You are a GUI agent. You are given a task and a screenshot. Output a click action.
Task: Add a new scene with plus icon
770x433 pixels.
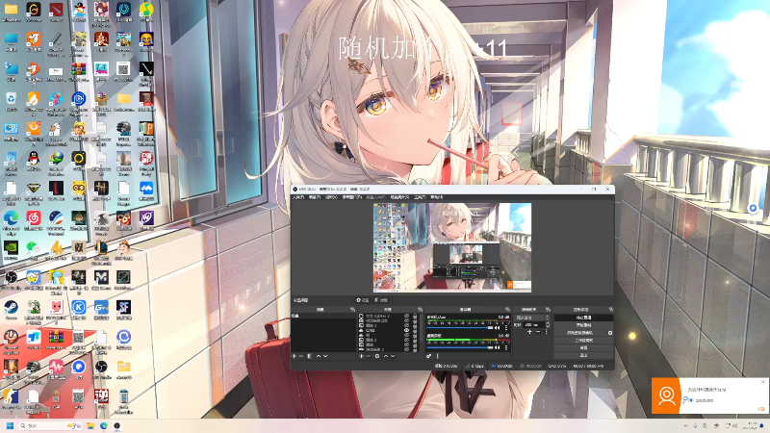point(294,356)
